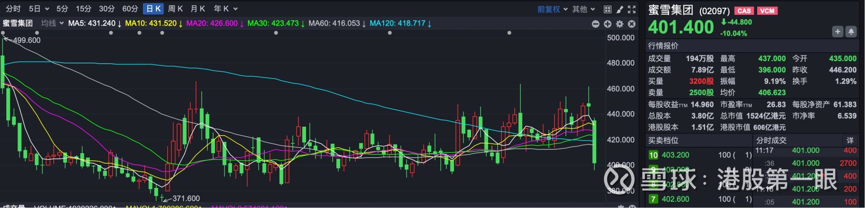Click the :36 trade row with volume 2700
Viewport: 865px width, 208px height.
pos(806,164)
